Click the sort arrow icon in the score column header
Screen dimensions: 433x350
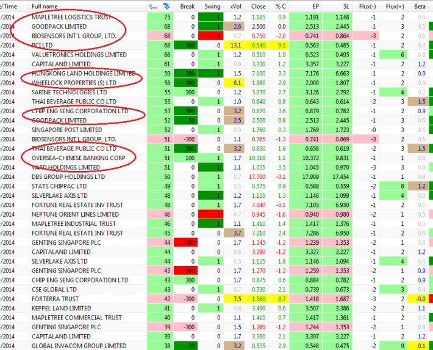(x=167, y=5)
